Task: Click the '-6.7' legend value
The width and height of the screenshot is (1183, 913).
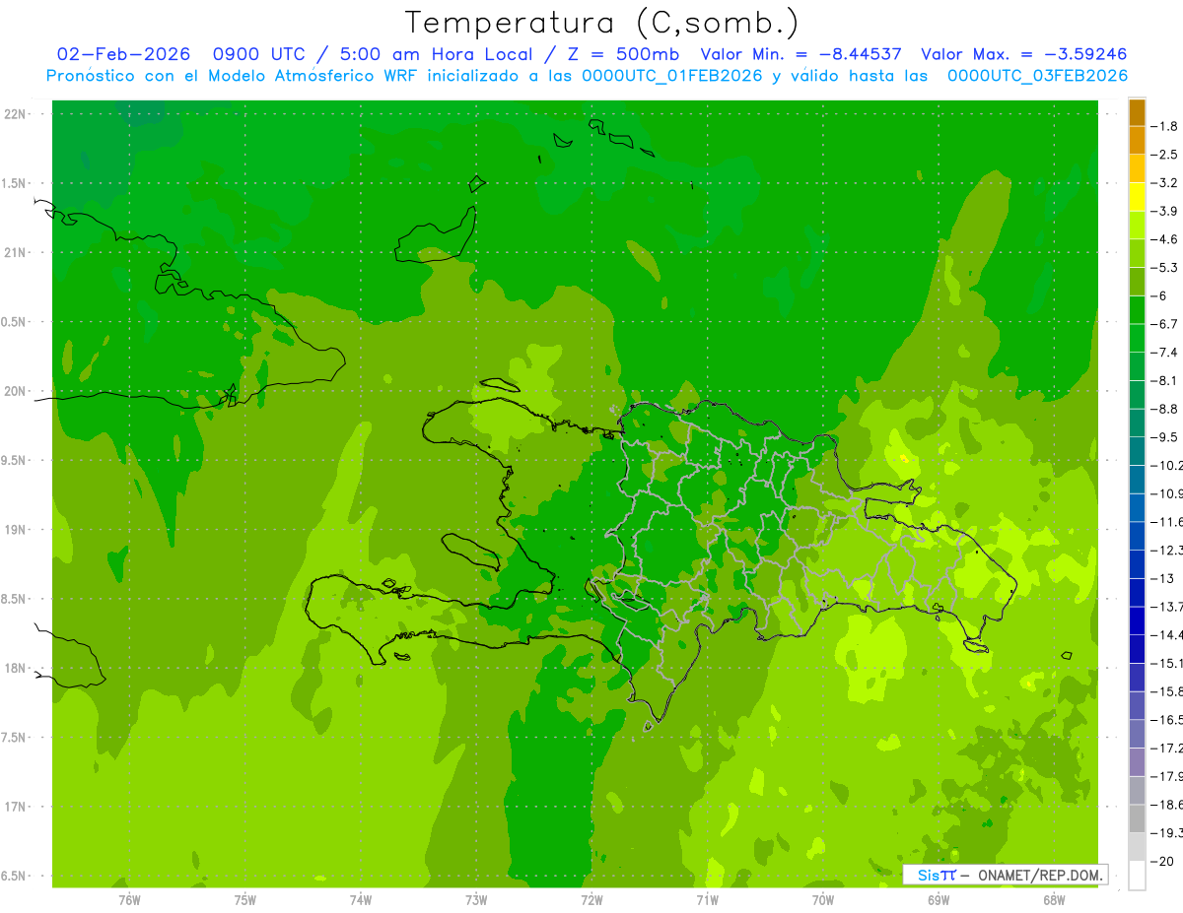Action: (x=1166, y=324)
